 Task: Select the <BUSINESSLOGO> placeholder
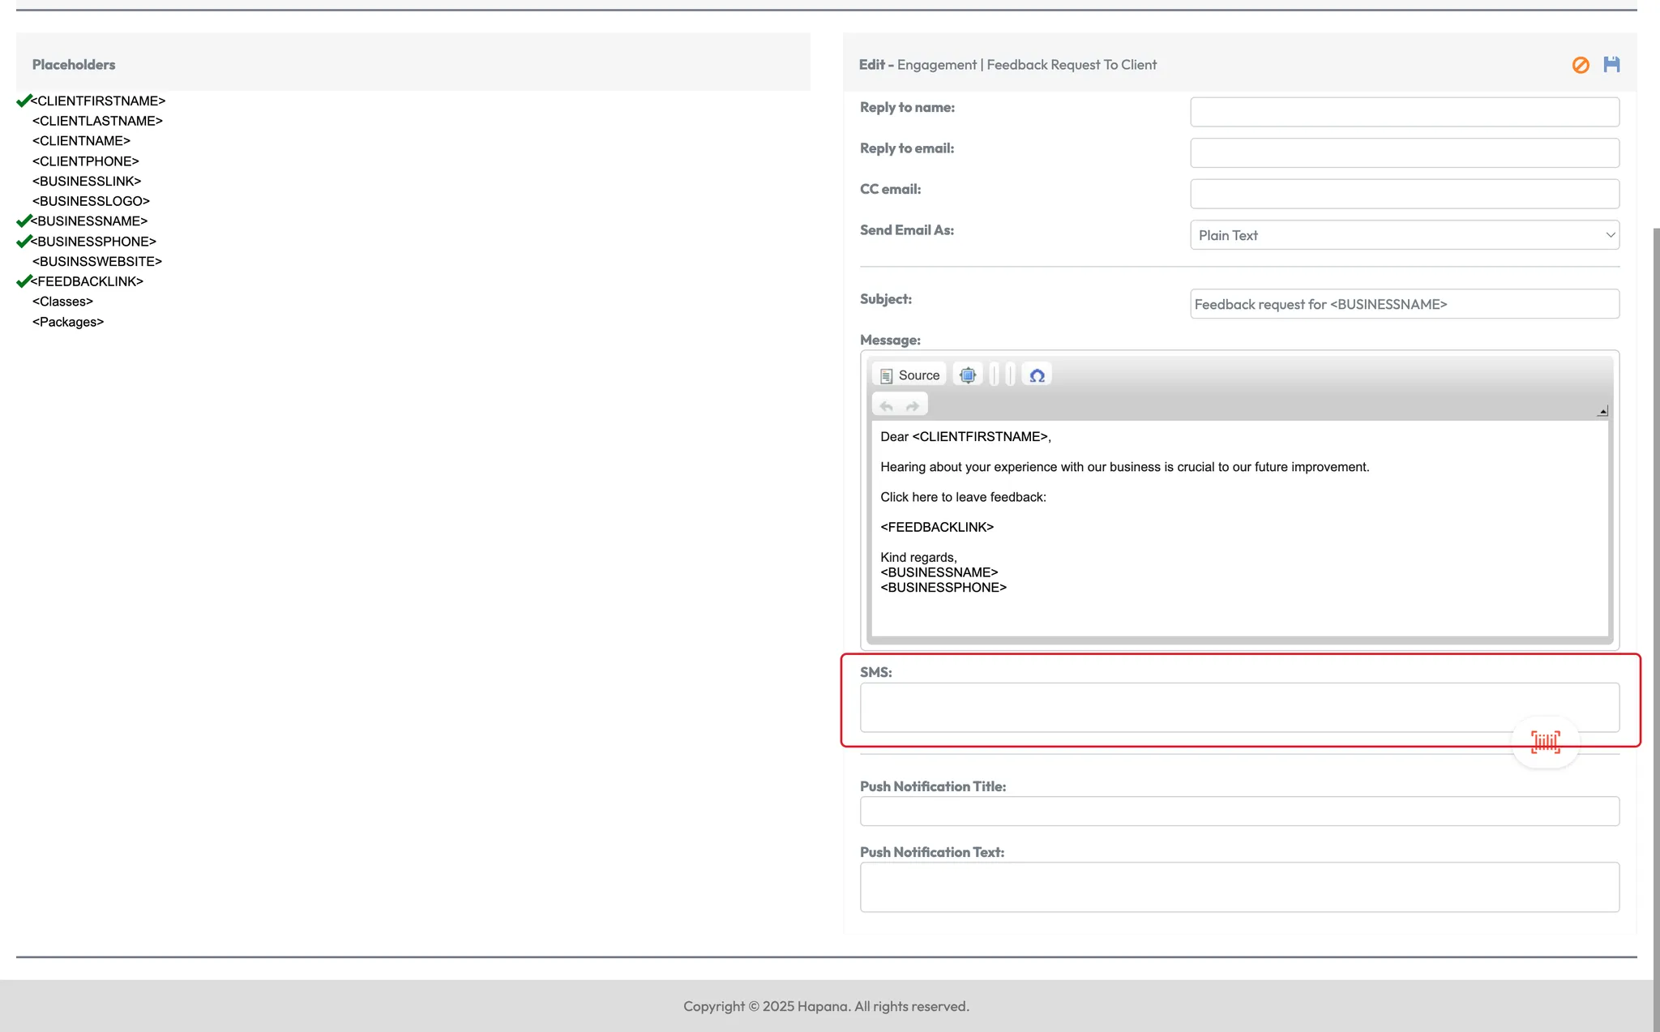tap(91, 201)
